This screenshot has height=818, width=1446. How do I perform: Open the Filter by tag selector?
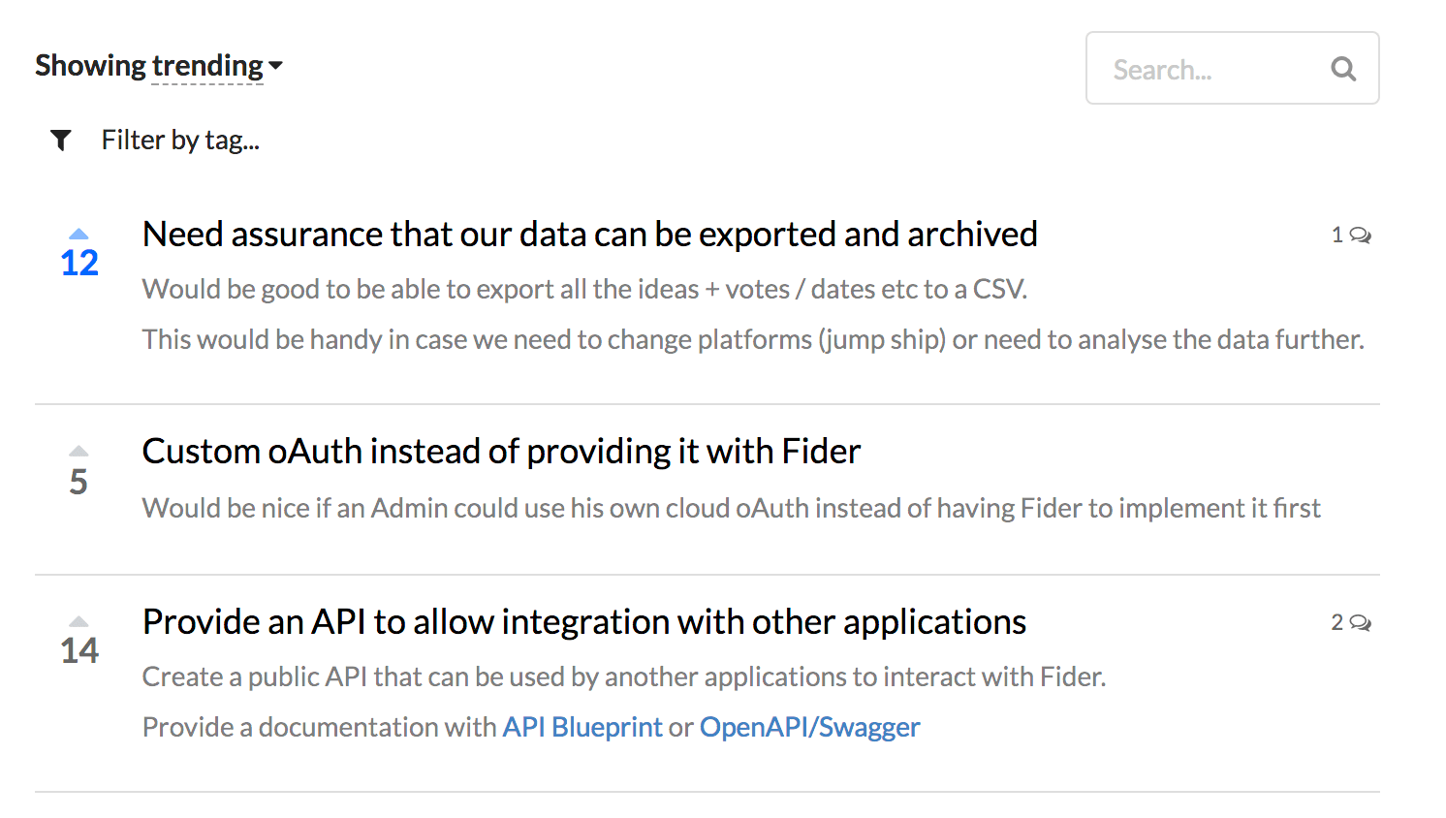click(180, 141)
